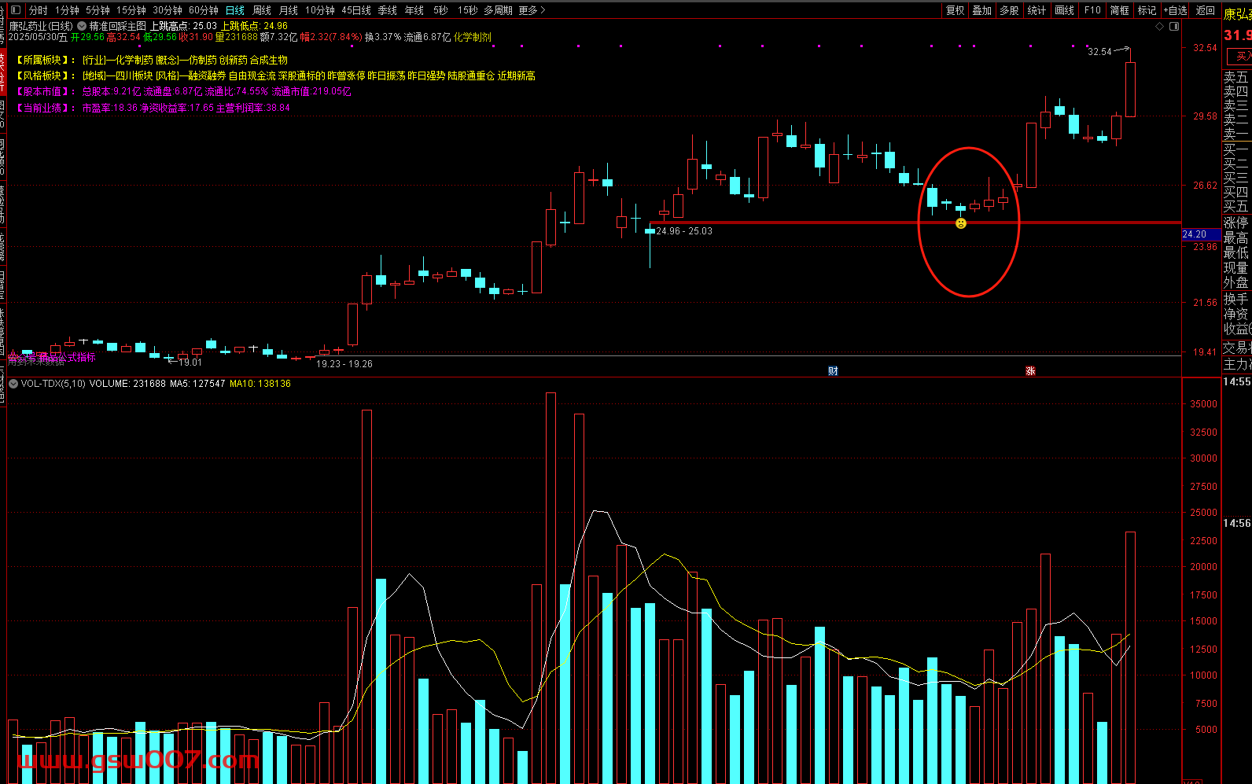
Task: Add stock via +自选 button
Action: pos(1176,10)
